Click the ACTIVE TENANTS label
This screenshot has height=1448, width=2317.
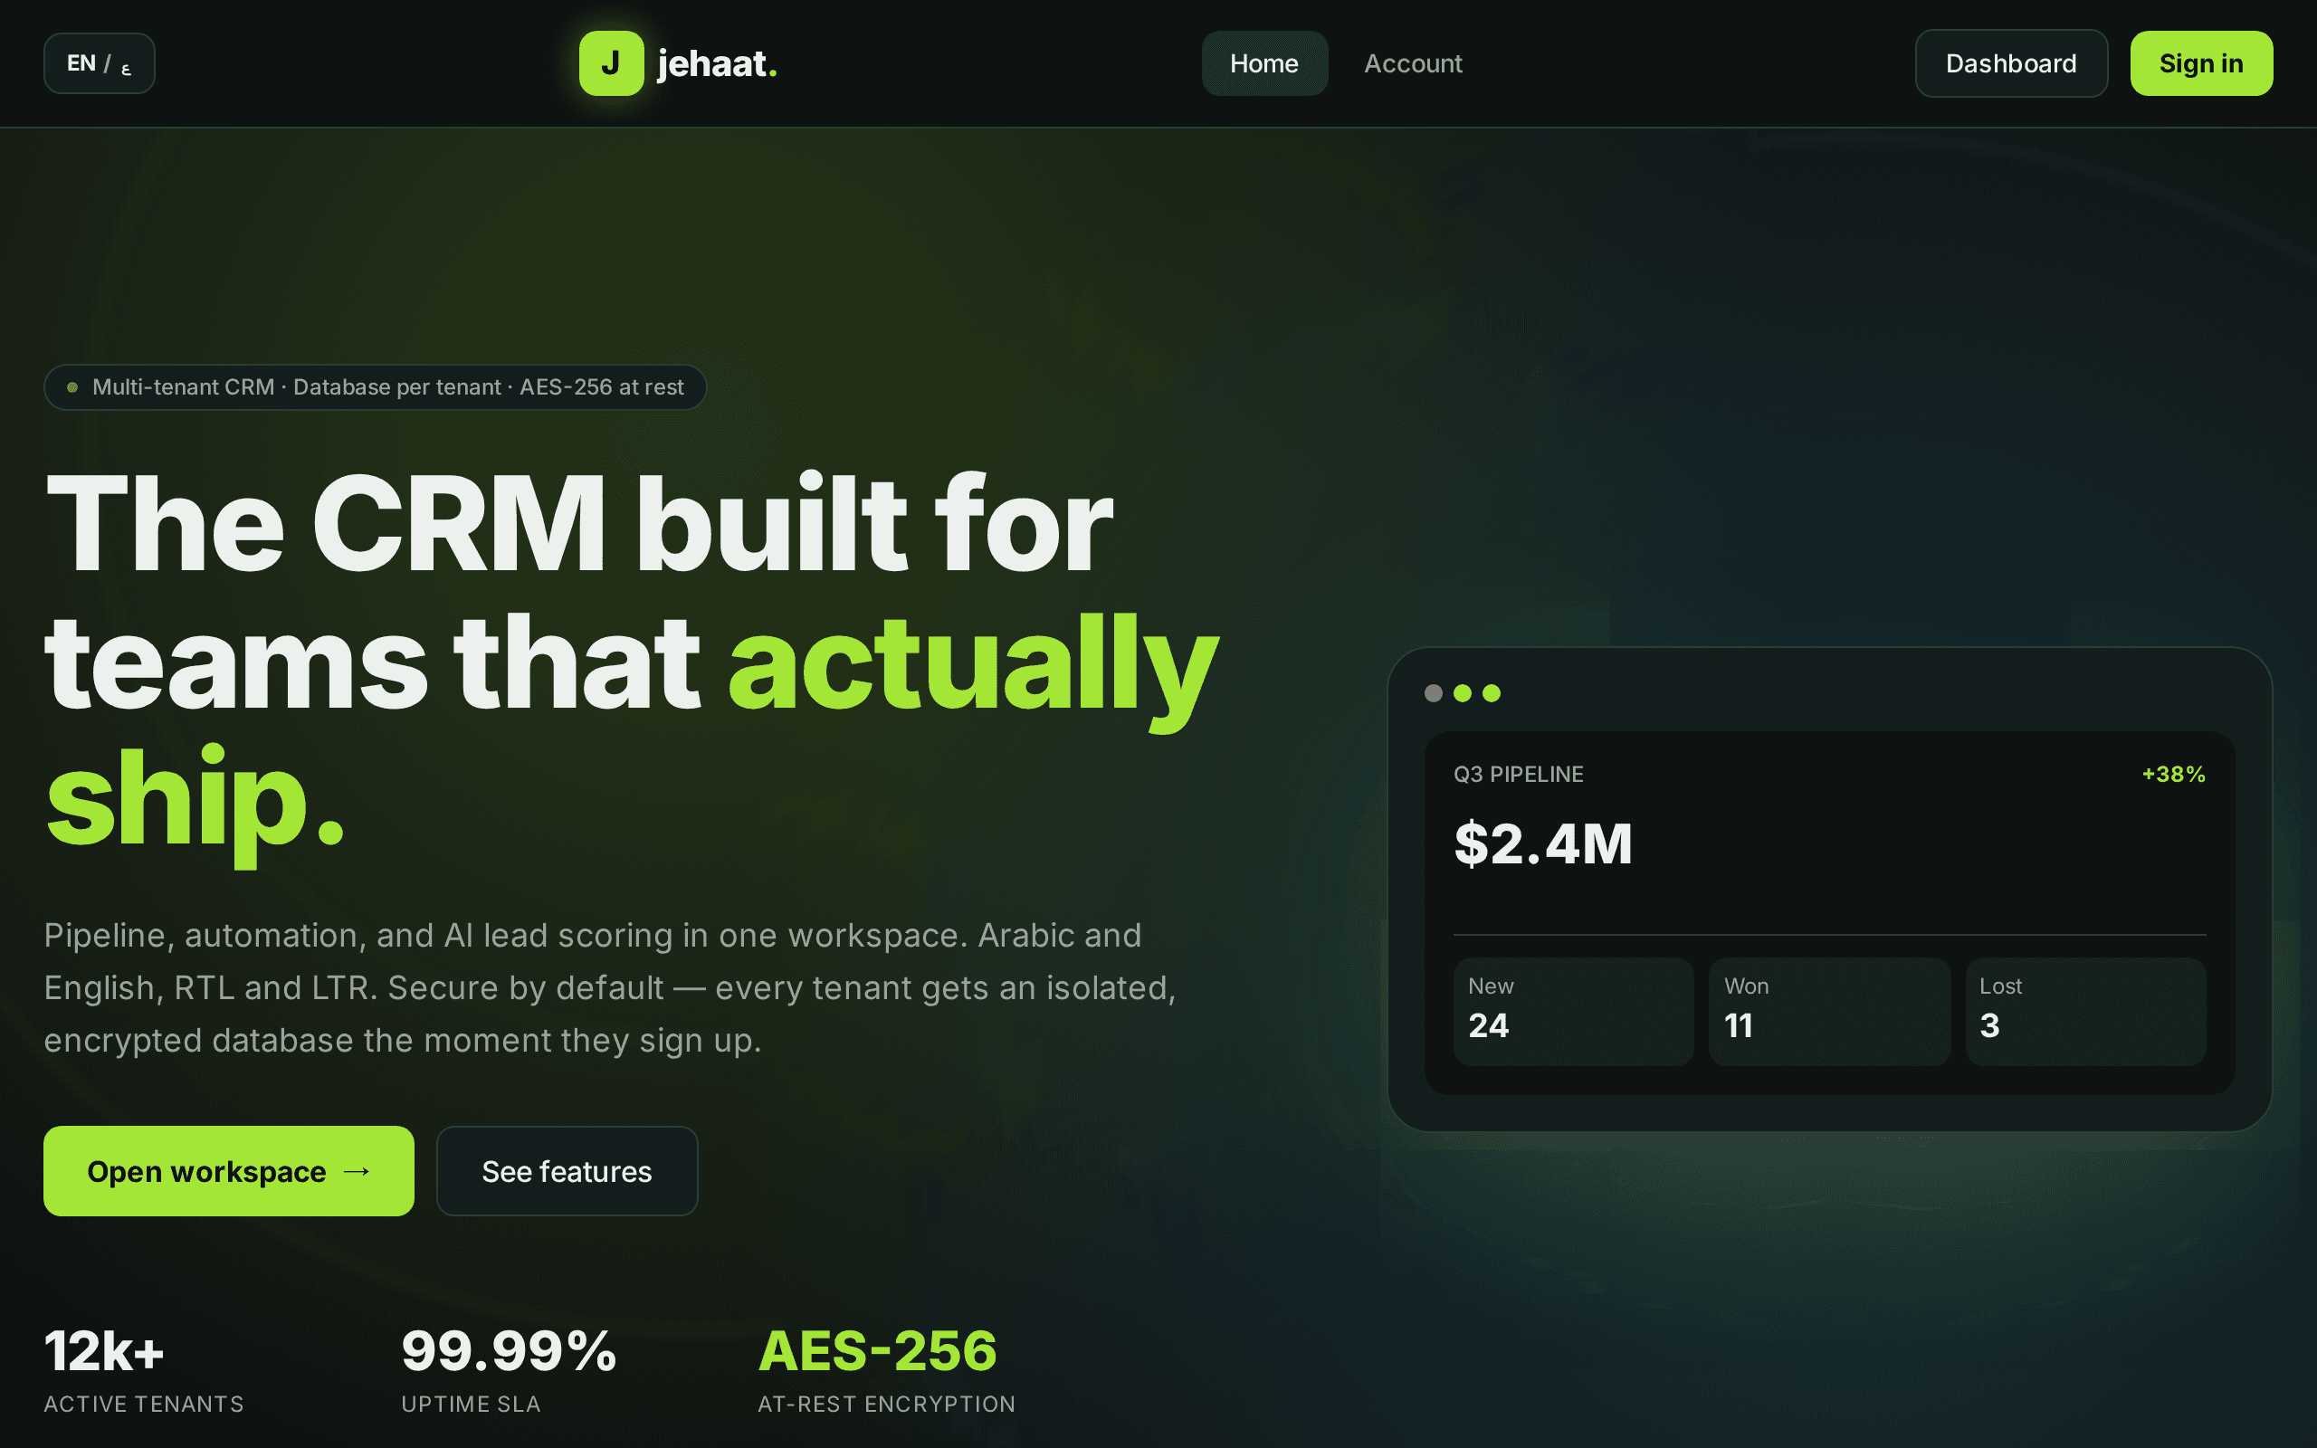coord(144,1404)
